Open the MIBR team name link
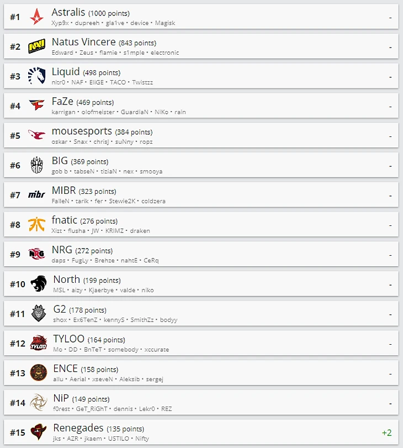 click(63, 190)
